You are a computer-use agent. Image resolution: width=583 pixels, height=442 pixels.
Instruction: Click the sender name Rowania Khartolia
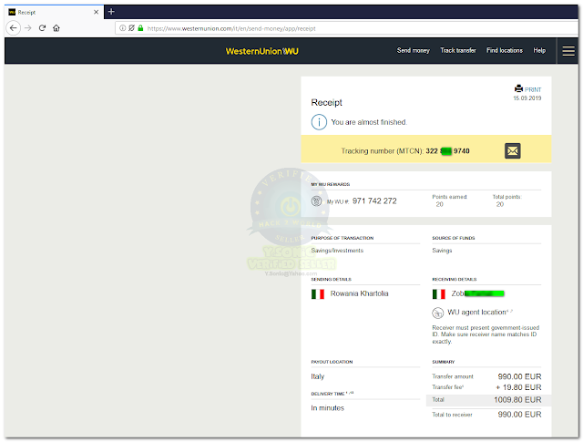359,293
